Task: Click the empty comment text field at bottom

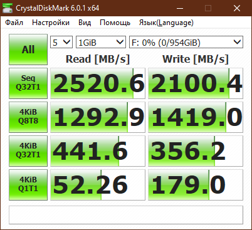Action: pyautogui.click(x=126, y=215)
